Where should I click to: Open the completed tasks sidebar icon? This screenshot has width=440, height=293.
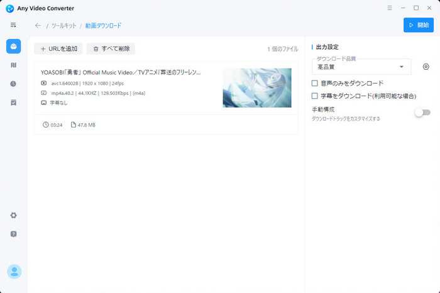click(x=13, y=102)
